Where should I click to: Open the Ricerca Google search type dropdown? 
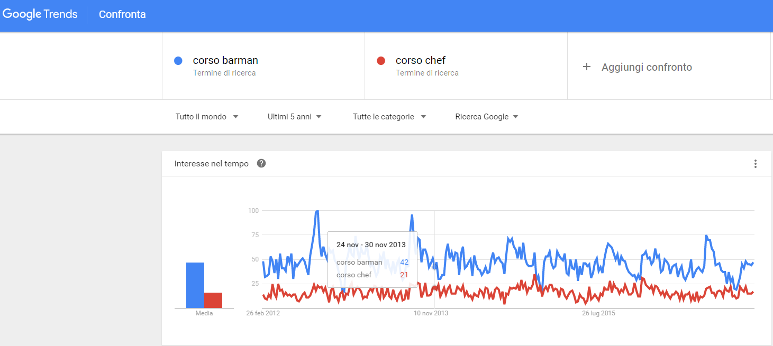coord(487,117)
